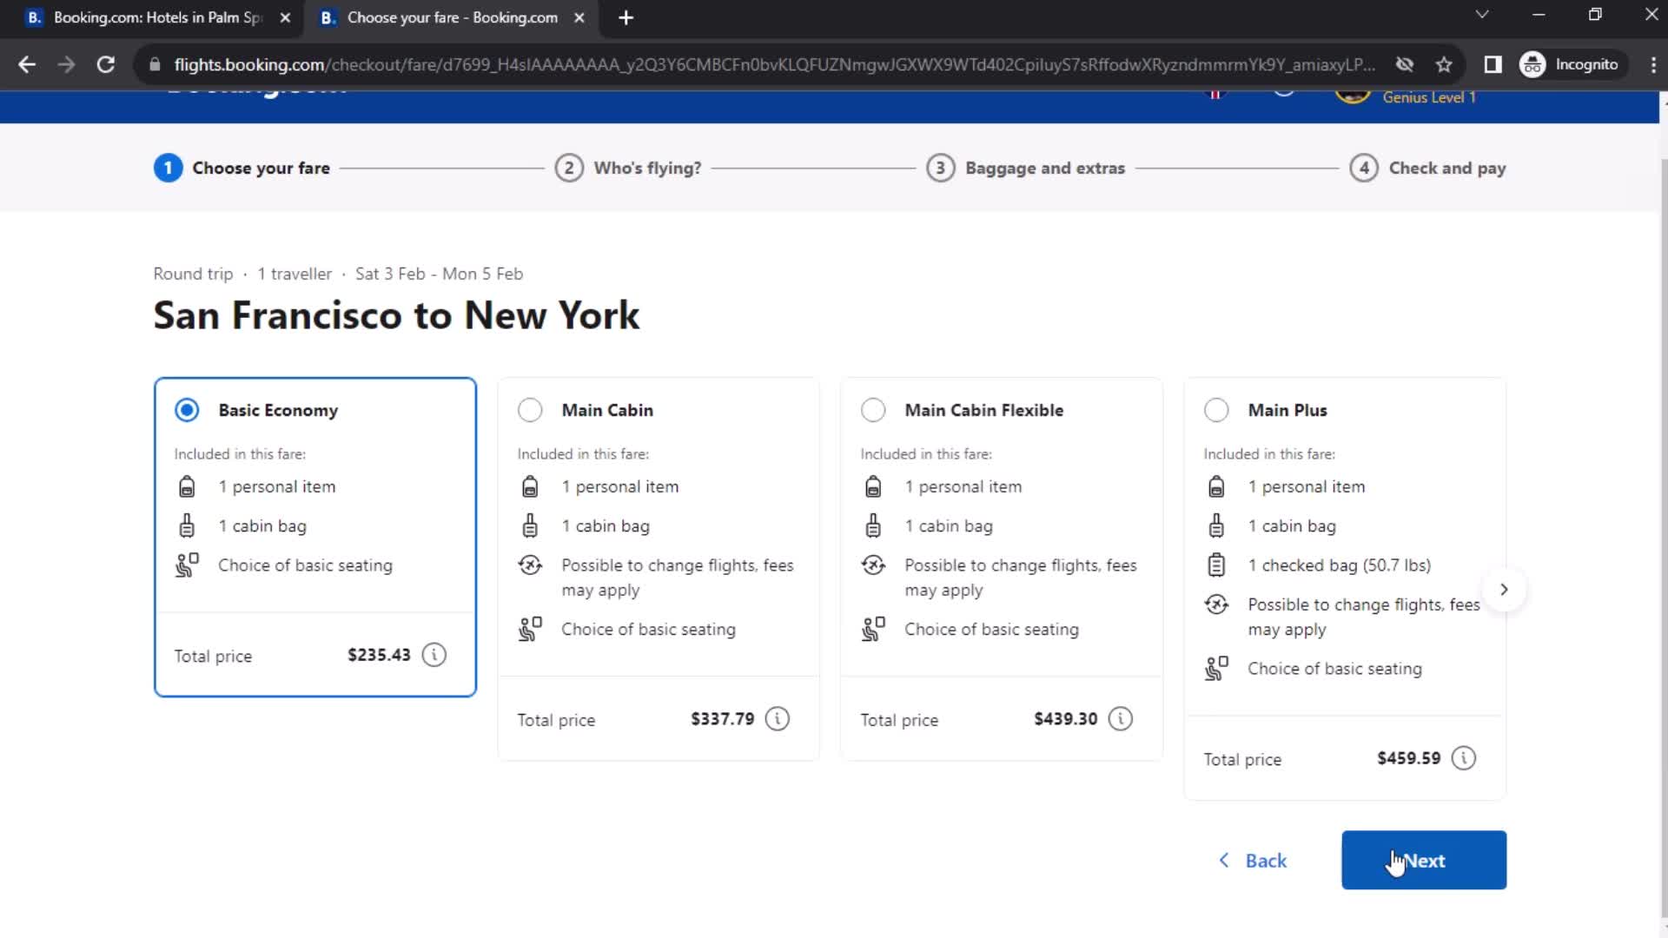The image size is (1668, 938).
Task: Click the right chevron on Main Plus card
Action: coord(1504,590)
